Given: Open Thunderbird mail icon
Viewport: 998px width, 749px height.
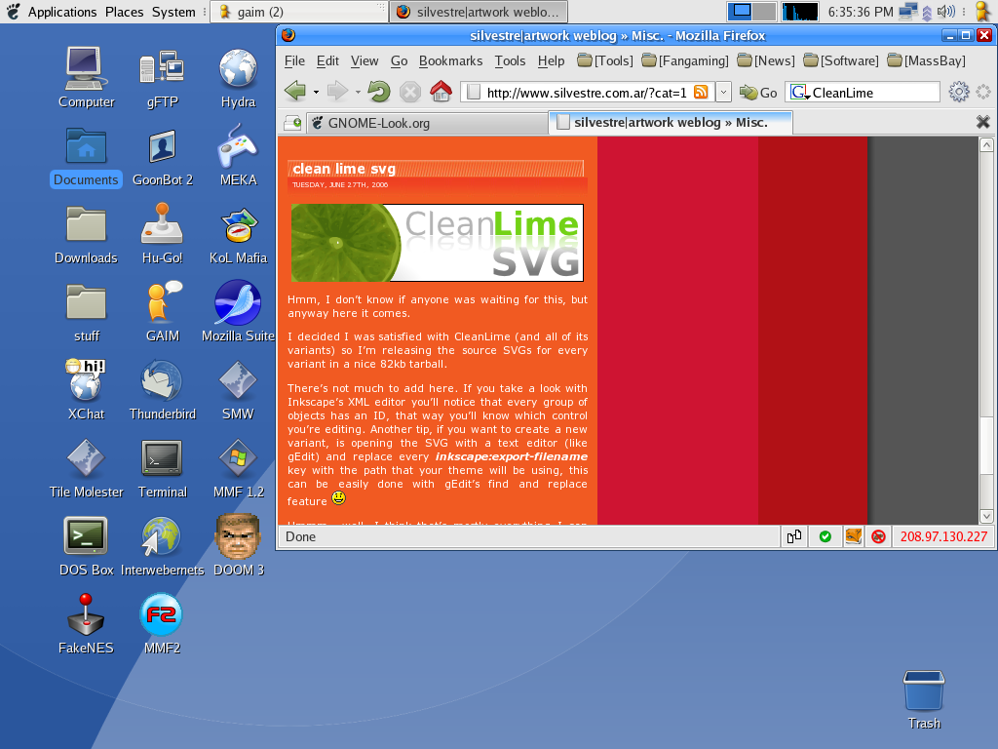Looking at the screenshot, I should point(163,390).
